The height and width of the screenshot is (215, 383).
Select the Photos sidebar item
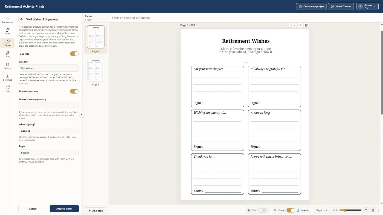click(x=7, y=43)
